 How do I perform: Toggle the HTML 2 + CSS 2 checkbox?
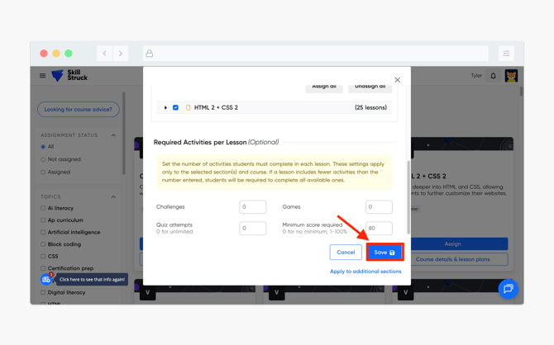(175, 107)
